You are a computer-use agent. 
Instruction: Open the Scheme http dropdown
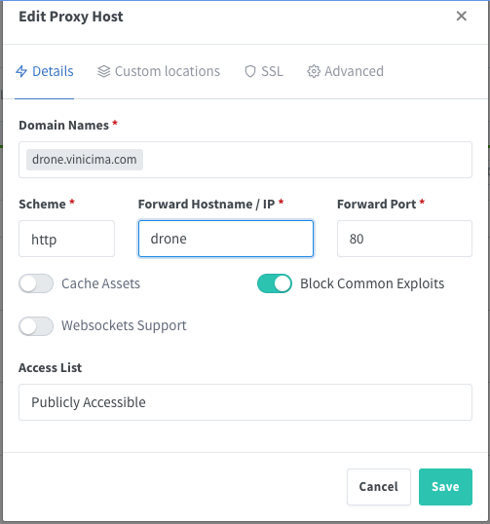click(66, 239)
